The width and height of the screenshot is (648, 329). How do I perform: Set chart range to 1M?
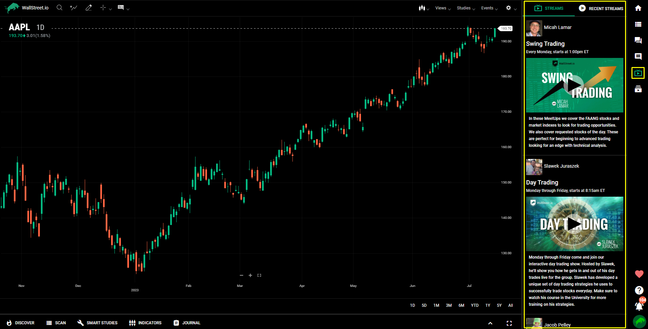pos(436,305)
